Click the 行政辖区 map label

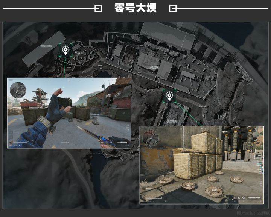[153, 67]
